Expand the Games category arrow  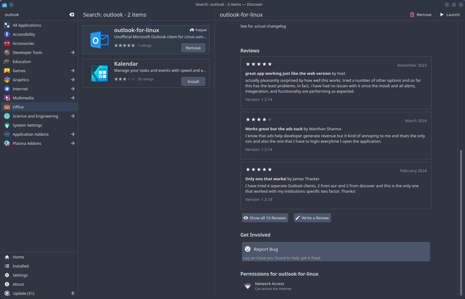(73, 71)
